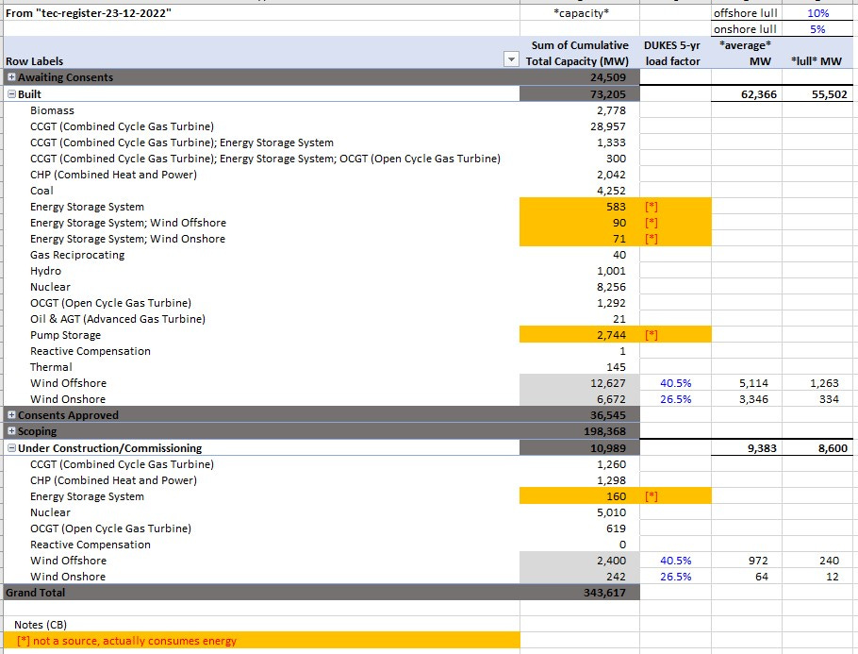Click the Consents Approved total 36,545

pos(580,415)
